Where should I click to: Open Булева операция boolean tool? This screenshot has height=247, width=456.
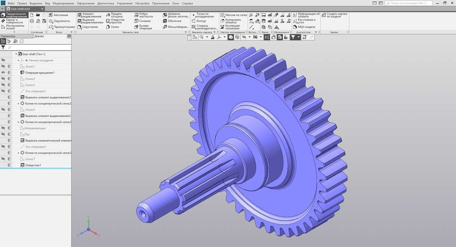143,27
